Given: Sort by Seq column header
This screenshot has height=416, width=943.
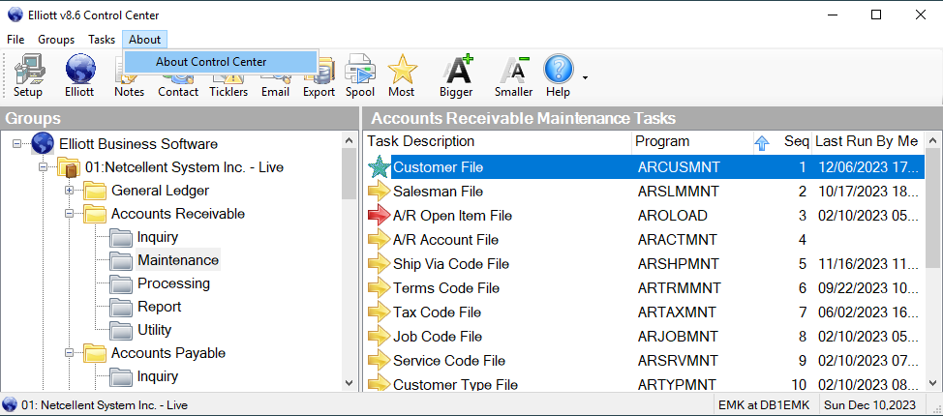Looking at the screenshot, I should pos(796,142).
